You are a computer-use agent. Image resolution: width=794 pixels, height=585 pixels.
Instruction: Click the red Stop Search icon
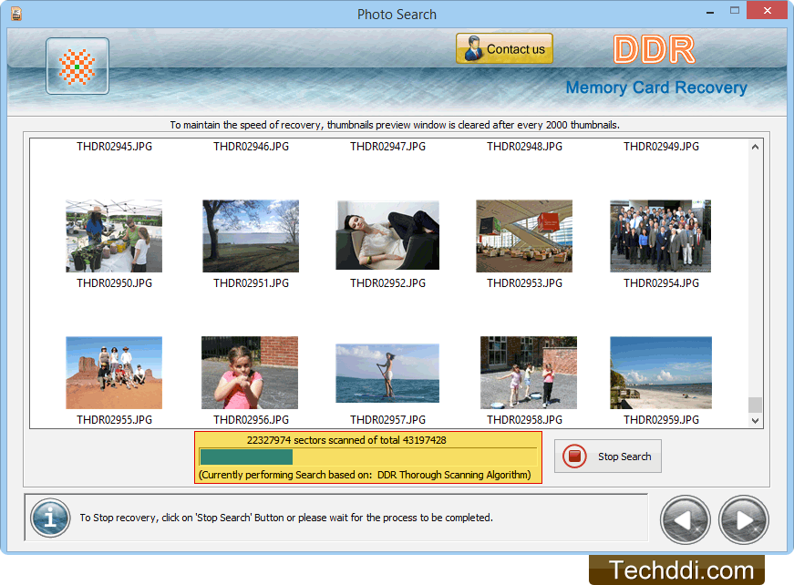pyautogui.click(x=574, y=456)
